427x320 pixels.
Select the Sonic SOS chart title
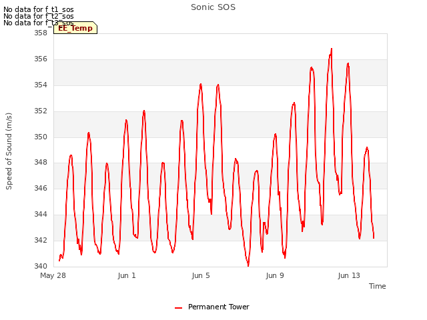[213, 7]
